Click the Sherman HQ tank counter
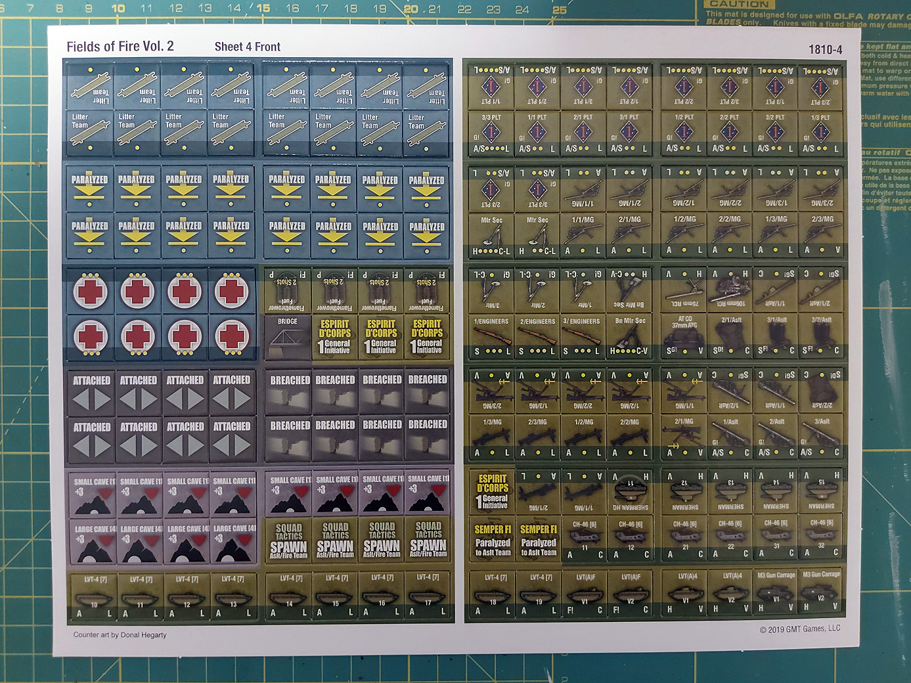 click(x=631, y=492)
